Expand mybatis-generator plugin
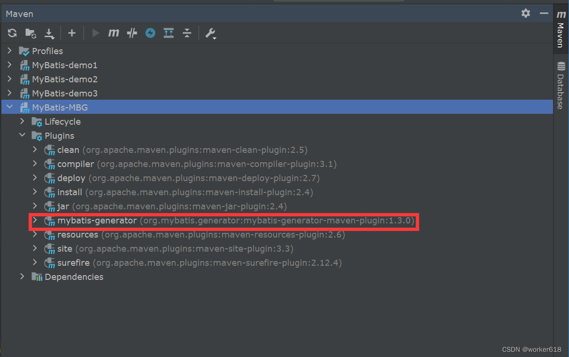 coord(35,220)
